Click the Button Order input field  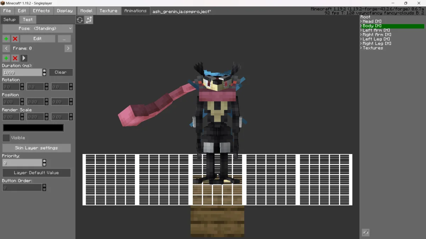(x=22, y=187)
